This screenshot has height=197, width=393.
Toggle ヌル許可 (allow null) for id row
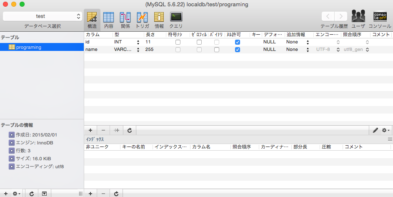point(238,42)
